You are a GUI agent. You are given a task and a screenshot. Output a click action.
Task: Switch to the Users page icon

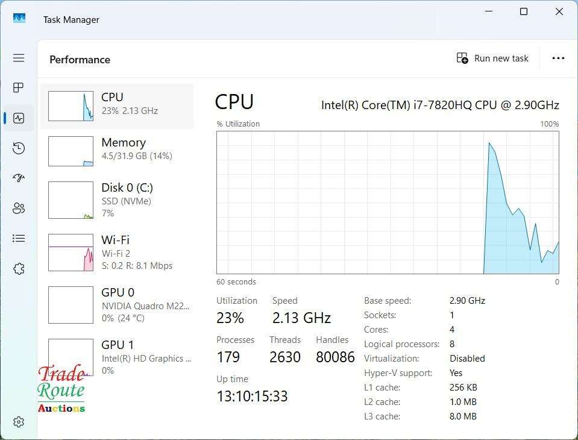click(x=19, y=209)
